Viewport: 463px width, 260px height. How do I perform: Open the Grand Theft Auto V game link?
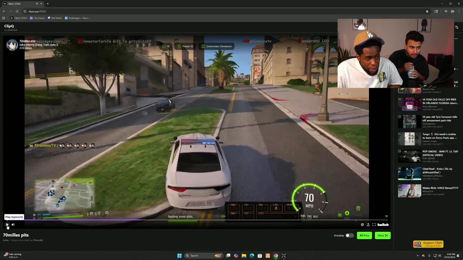pyautogui.click(x=46, y=44)
